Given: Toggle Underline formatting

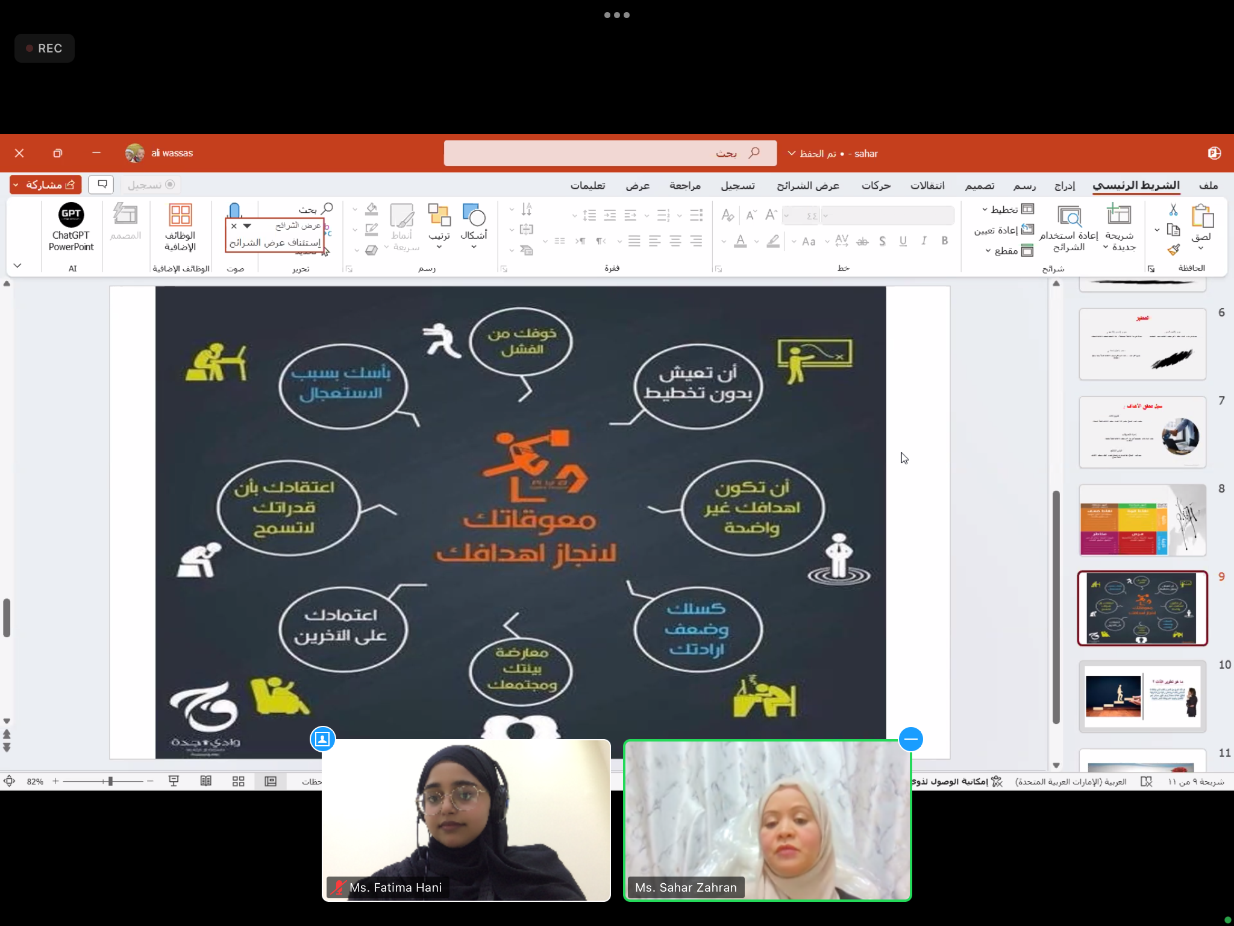Looking at the screenshot, I should (903, 241).
